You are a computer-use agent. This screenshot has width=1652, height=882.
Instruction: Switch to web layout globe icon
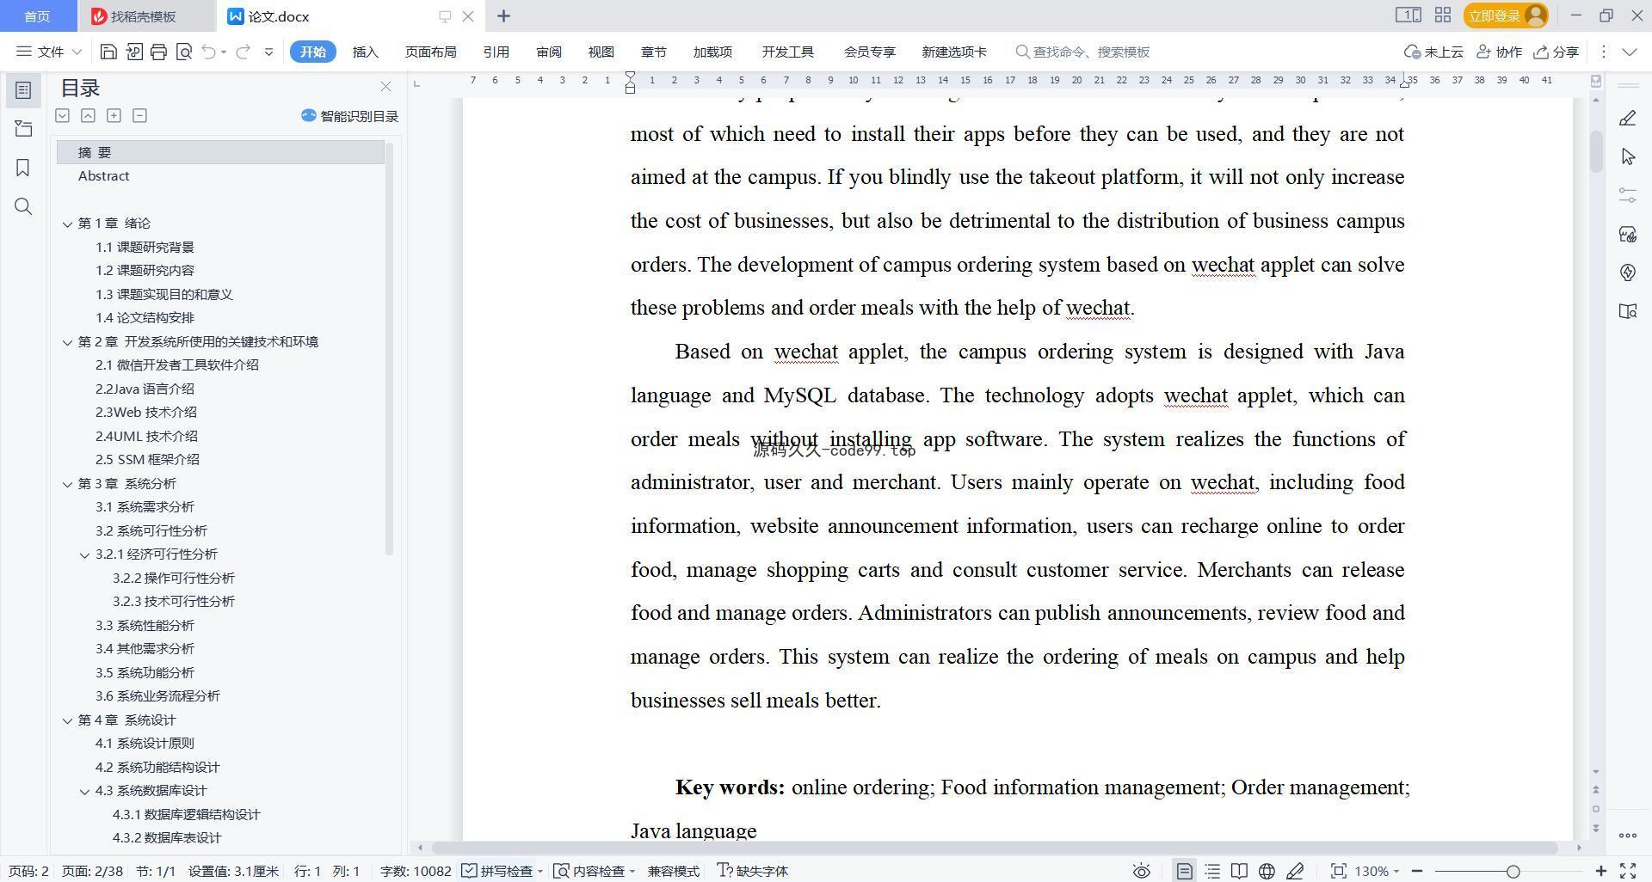[x=1267, y=871]
